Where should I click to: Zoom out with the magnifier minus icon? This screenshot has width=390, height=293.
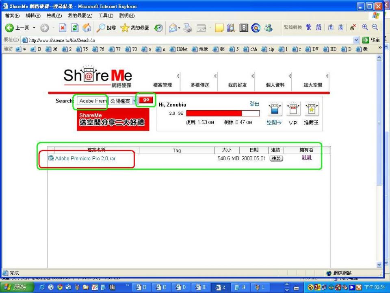pos(375,27)
